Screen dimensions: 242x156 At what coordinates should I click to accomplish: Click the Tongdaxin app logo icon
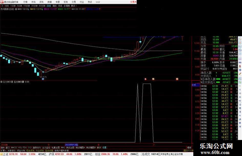pyautogui.click(x=2, y=2)
